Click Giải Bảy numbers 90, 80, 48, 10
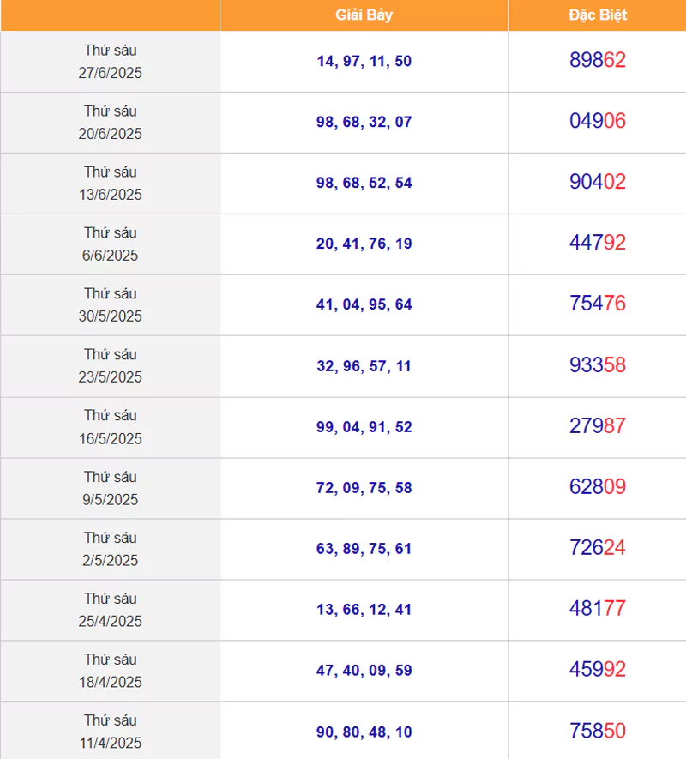 [x=364, y=732]
